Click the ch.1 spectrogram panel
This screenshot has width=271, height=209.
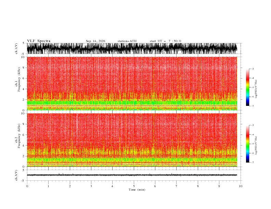click(132, 83)
